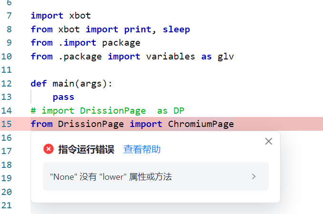Close the error popup with X
Image resolution: width=323 pixels, height=214 pixels.
[269, 141]
